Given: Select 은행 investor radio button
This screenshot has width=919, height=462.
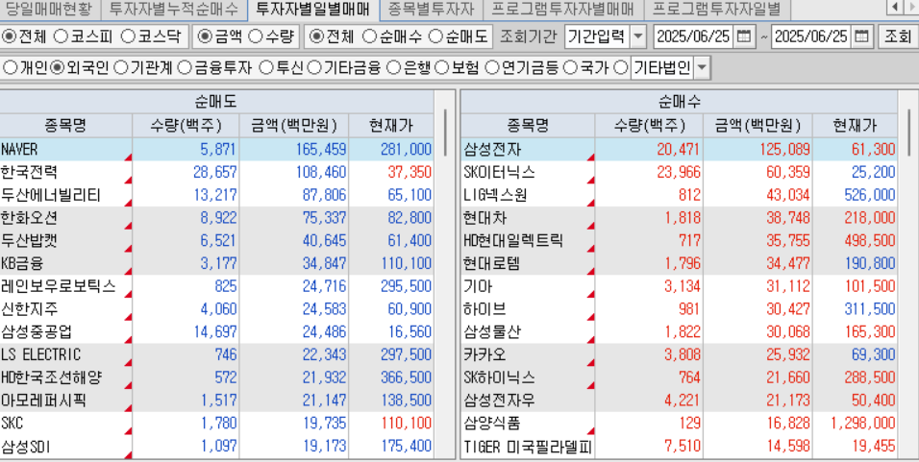Looking at the screenshot, I should click(x=396, y=68).
